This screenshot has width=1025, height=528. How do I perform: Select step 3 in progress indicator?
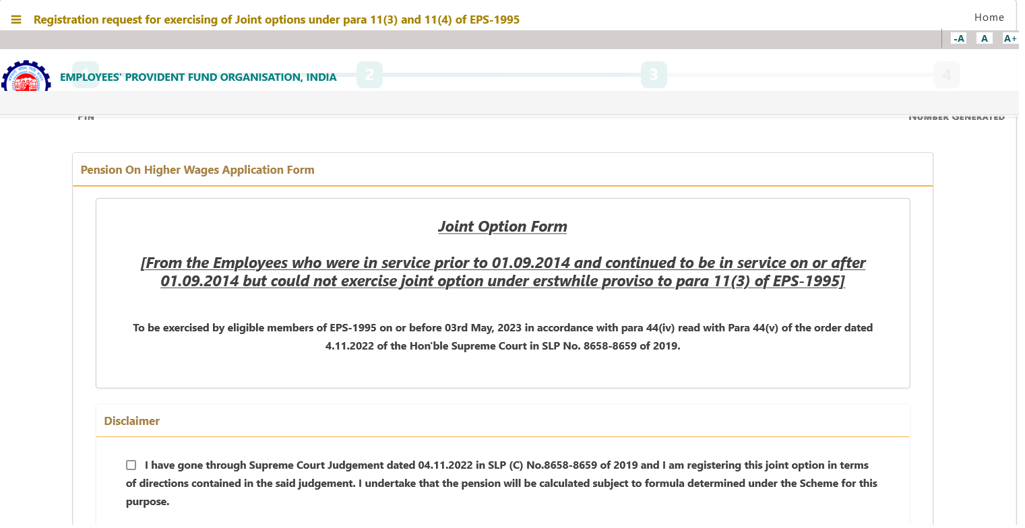(654, 75)
